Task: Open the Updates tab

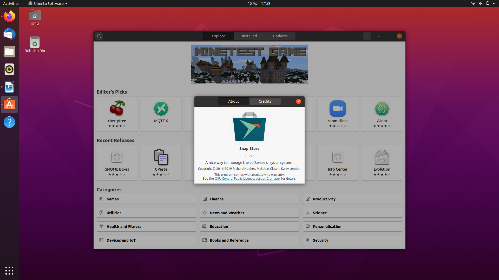Action: pyautogui.click(x=280, y=36)
